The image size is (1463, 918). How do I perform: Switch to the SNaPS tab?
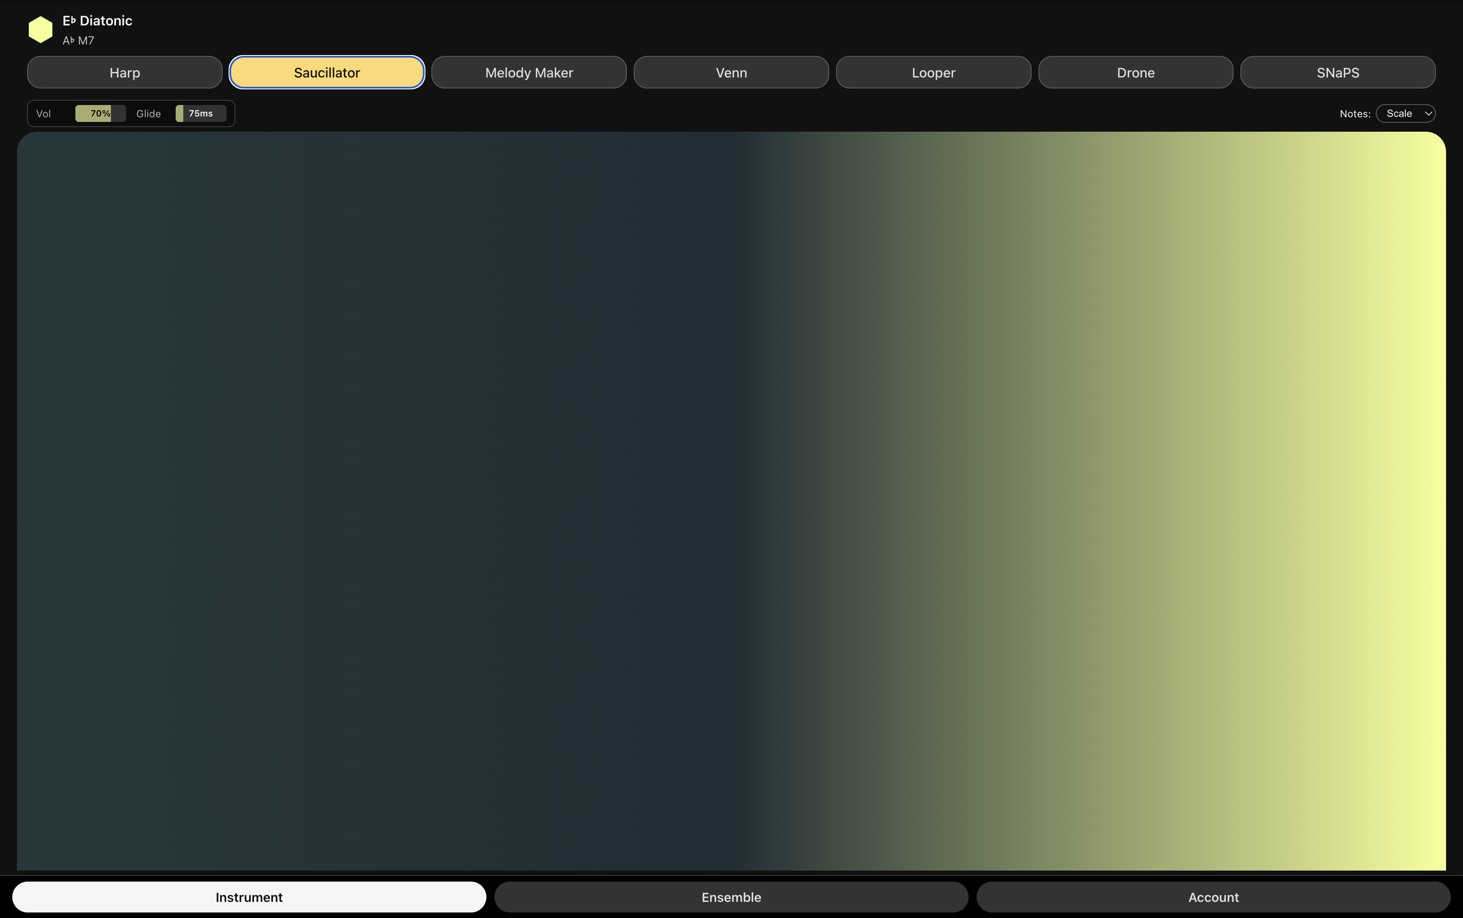pyautogui.click(x=1337, y=73)
